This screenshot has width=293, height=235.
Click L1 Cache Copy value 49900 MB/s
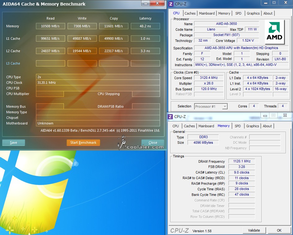click(113, 38)
